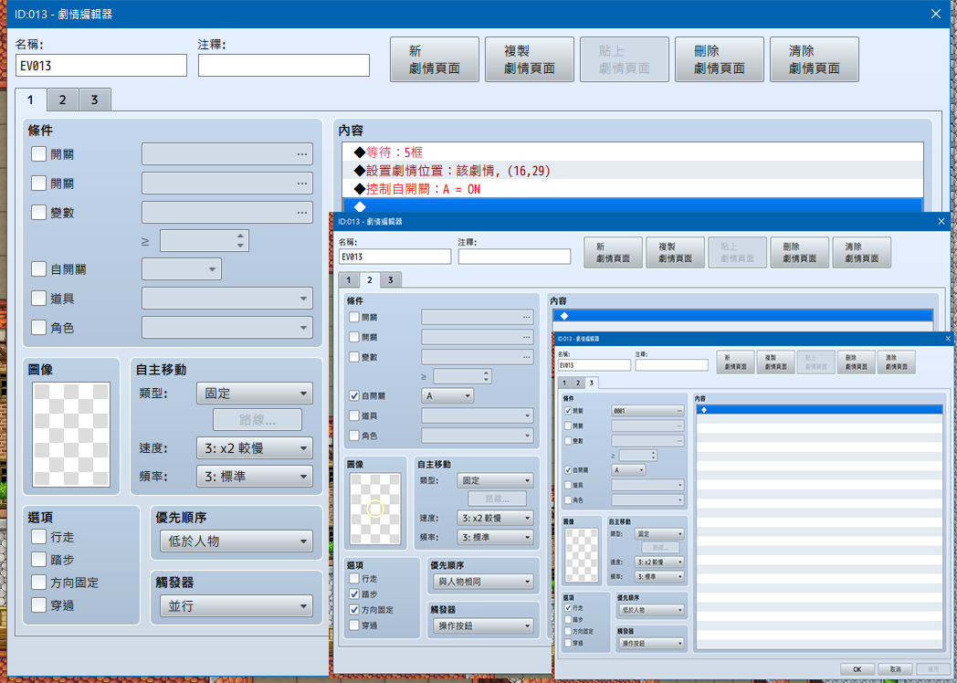Click 新劇情頁面 button in the largest window
Image resolution: width=957 pixels, height=683 pixels.
point(435,59)
